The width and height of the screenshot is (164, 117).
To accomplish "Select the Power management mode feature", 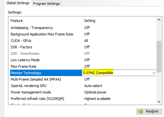I will click(31, 92).
